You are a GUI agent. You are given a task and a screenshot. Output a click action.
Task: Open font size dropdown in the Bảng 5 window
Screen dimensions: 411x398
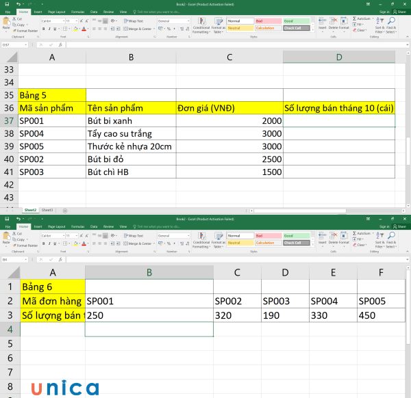point(76,21)
